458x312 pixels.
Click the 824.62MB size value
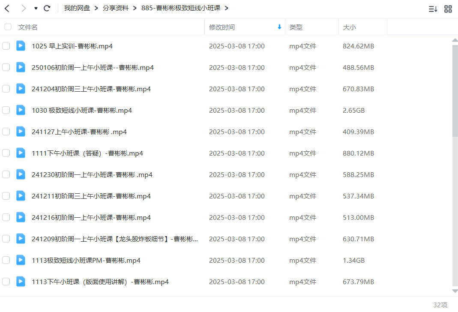coord(358,46)
